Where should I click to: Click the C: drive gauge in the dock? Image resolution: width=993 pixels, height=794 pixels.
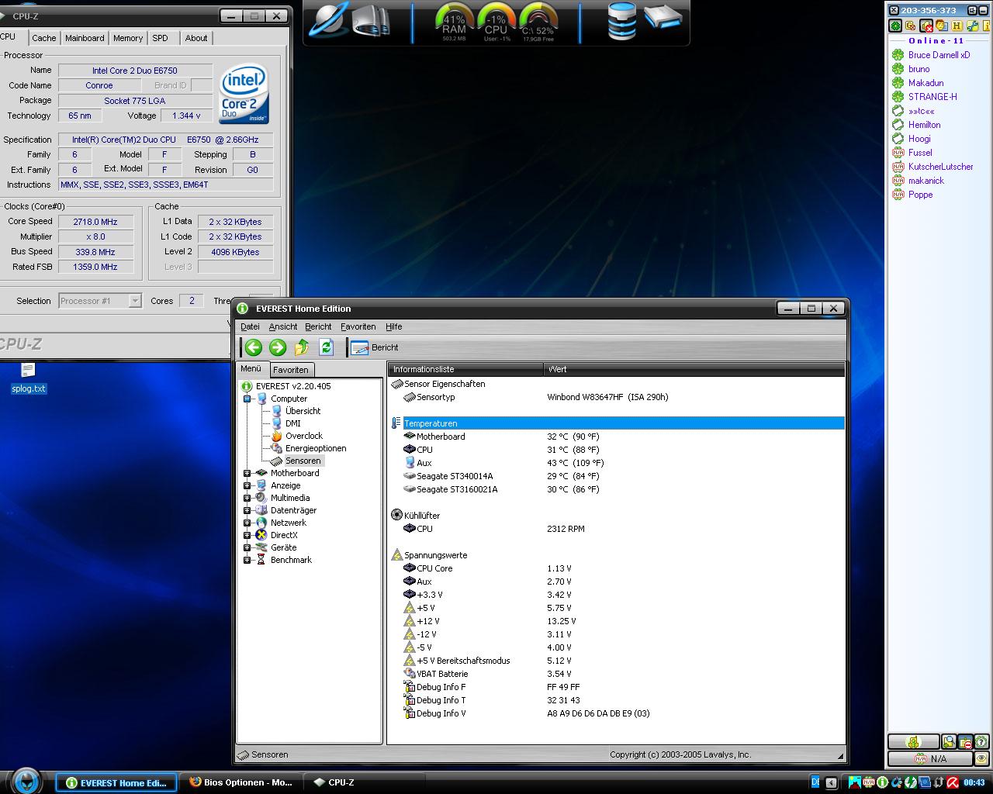point(538,22)
